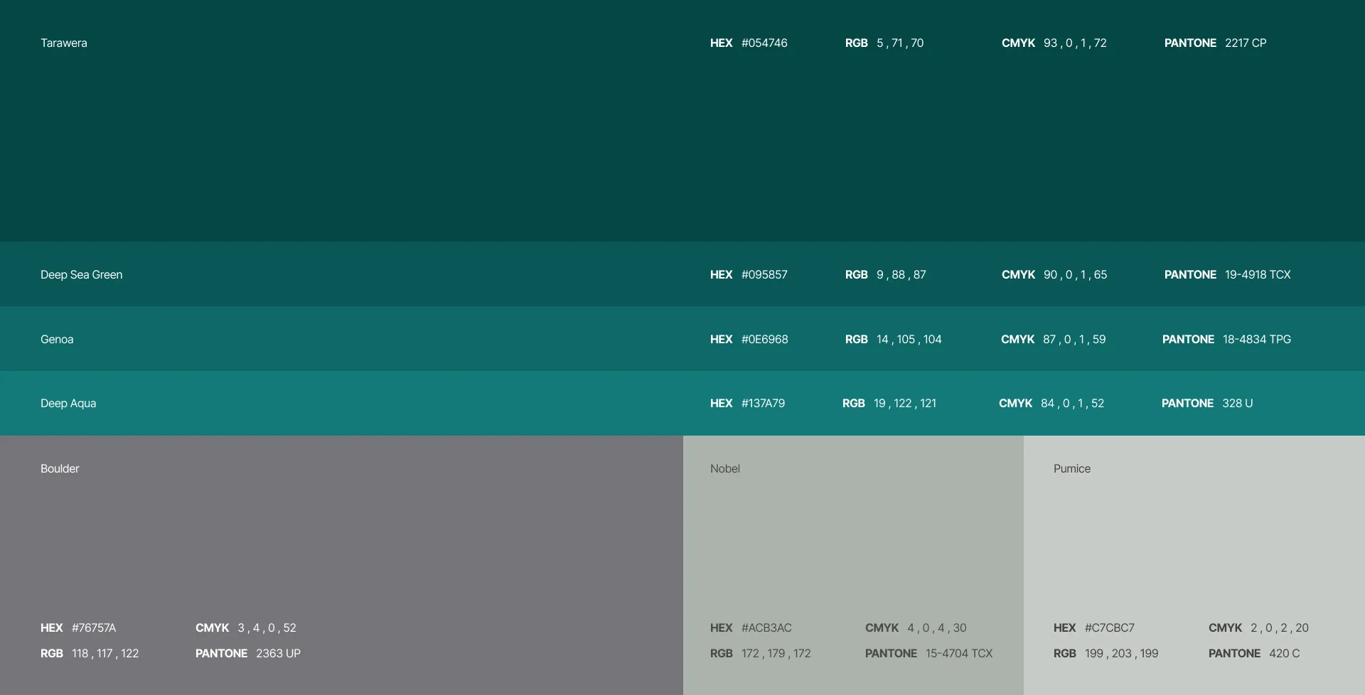Click RGB value 118, 117, 122
Image resolution: width=1365 pixels, height=695 pixels.
pos(105,653)
